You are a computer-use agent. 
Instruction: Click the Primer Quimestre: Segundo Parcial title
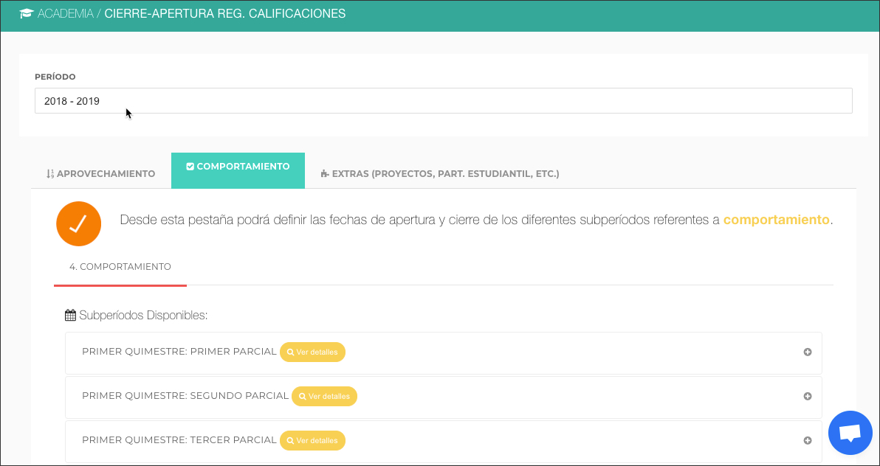[185, 396]
